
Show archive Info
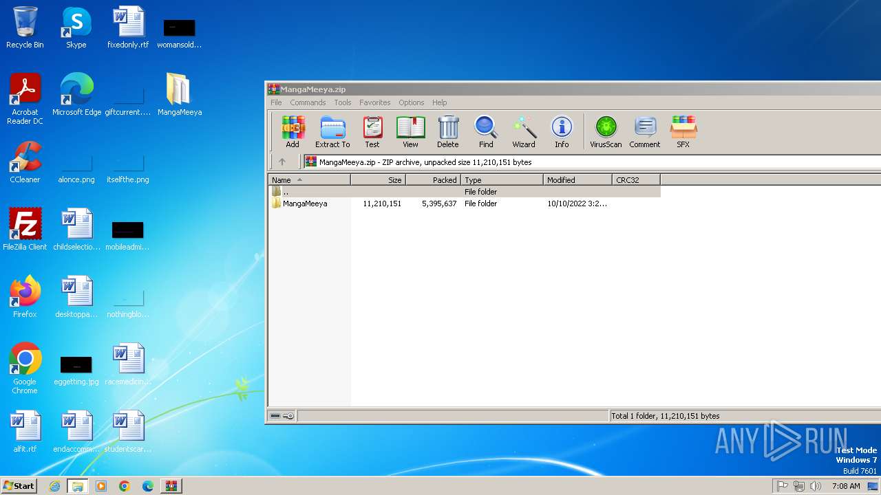(562, 131)
